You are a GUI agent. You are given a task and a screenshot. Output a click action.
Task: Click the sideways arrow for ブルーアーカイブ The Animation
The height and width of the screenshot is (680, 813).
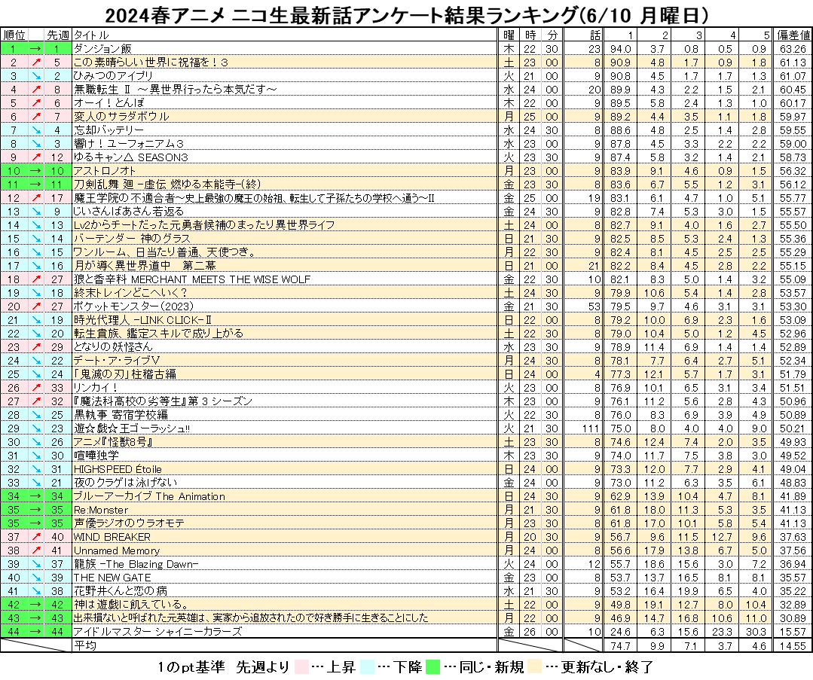coord(35,496)
